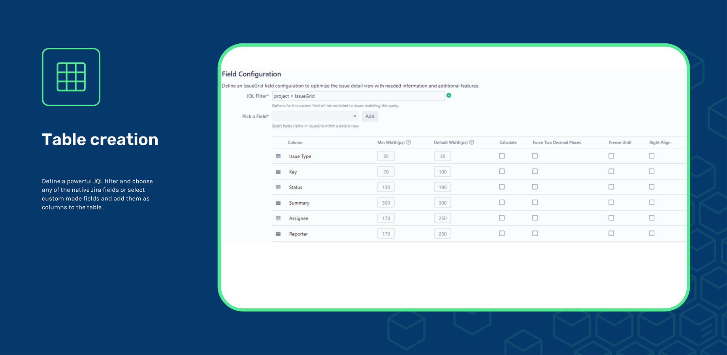The image size is (727, 355).
Task: Click Key Default Width value 100
Action: (x=443, y=172)
